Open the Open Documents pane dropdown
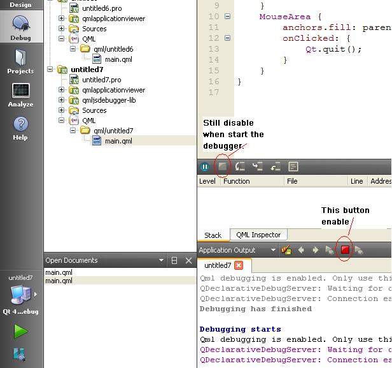392x368 pixels. coord(161,260)
